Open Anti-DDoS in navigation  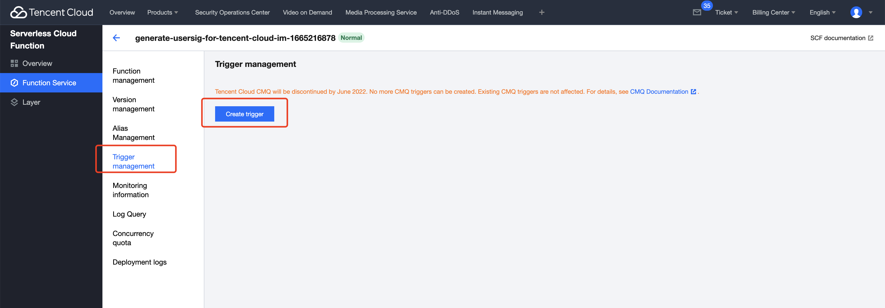pos(444,12)
